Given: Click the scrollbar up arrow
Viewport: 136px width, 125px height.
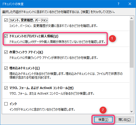Looking at the screenshot, I should [x=132, y=18].
